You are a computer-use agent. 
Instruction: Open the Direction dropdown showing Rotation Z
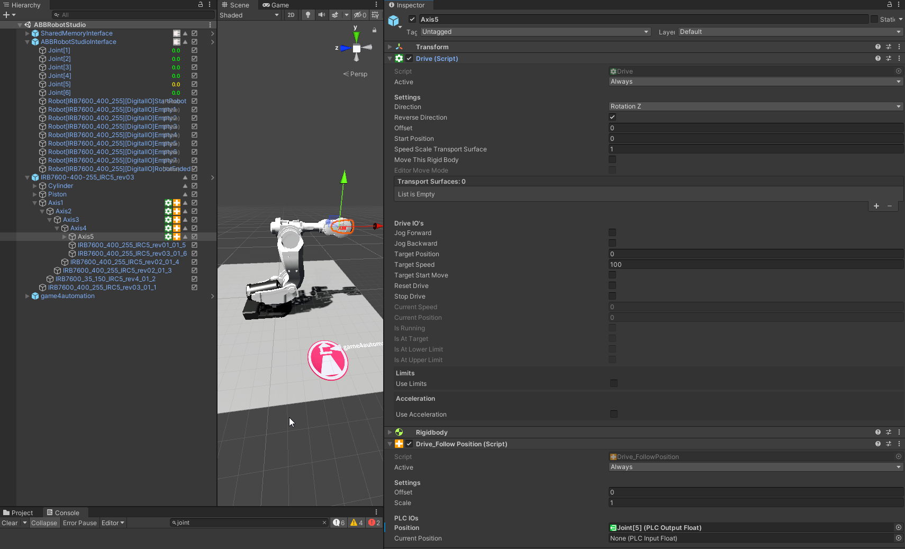click(755, 106)
